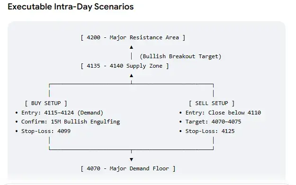Click the Executable Intra-Day Scenarios heading
The height and width of the screenshot is (185, 296).
click(x=71, y=7)
